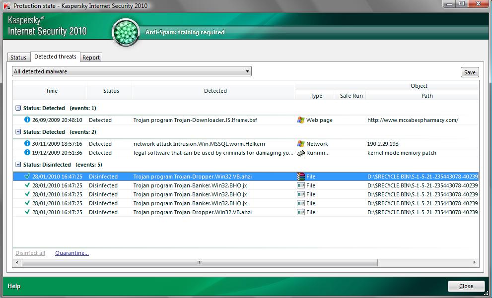Sort by the Time column header
The width and height of the screenshot is (492, 298).
coord(52,91)
